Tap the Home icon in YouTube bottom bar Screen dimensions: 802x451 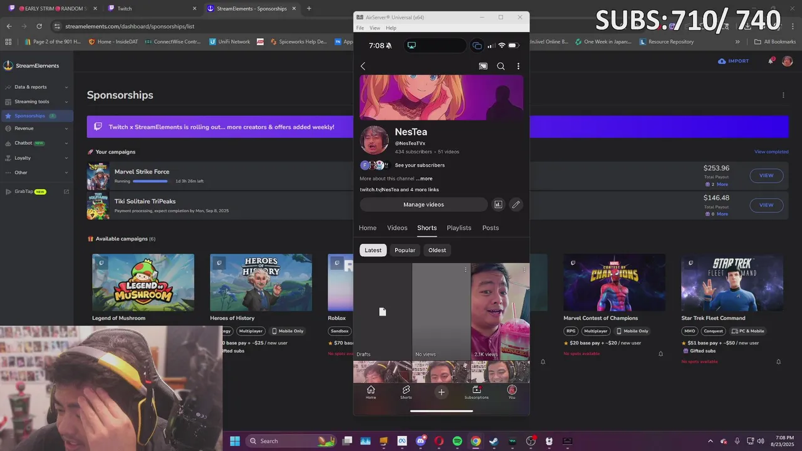tap(371, 392)
